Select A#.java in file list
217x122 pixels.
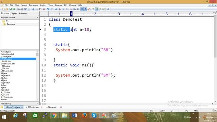click(4, 73)
